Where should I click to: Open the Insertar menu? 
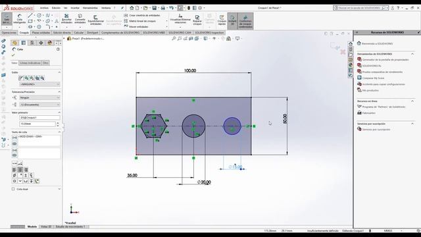click(75, 8)
